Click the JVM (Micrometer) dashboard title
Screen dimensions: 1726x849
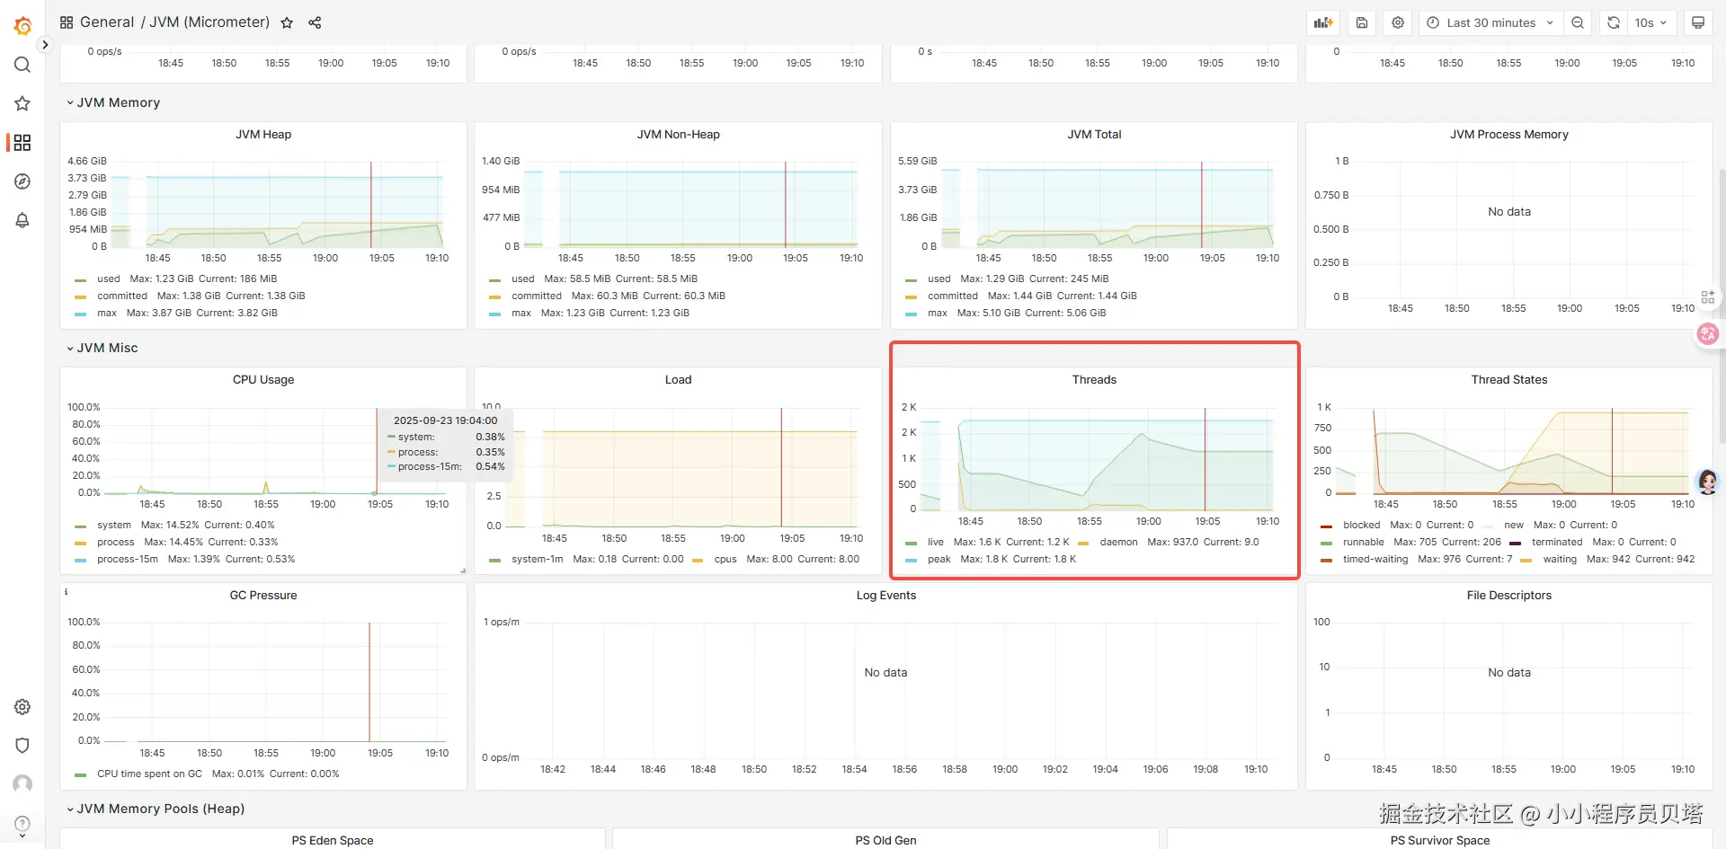[209, 22]
